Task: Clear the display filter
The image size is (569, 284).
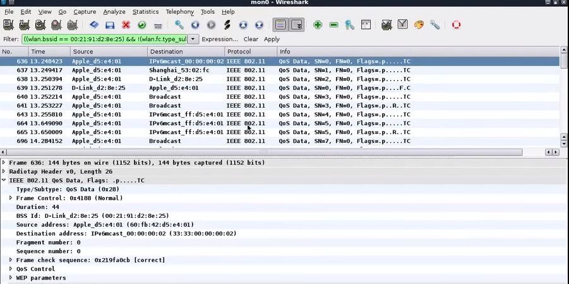Action: tap(251, 39)
